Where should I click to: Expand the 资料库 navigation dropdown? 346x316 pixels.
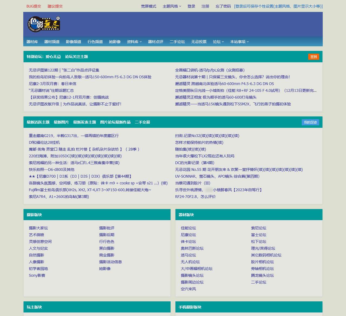pos(134,42)
